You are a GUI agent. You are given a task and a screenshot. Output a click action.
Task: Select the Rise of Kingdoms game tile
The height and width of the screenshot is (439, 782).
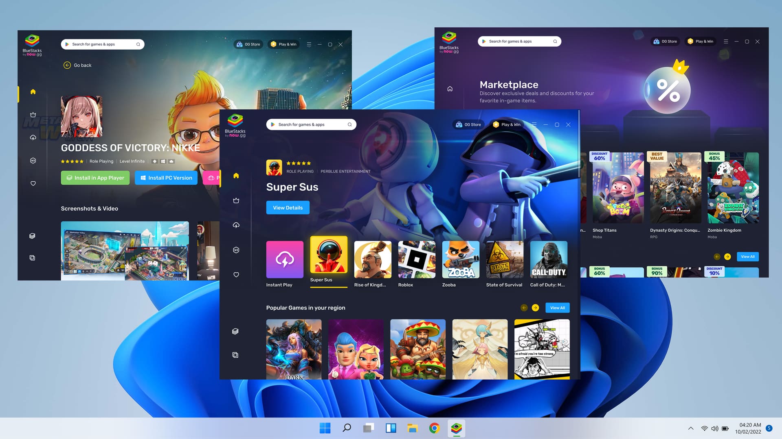point(373,264)
